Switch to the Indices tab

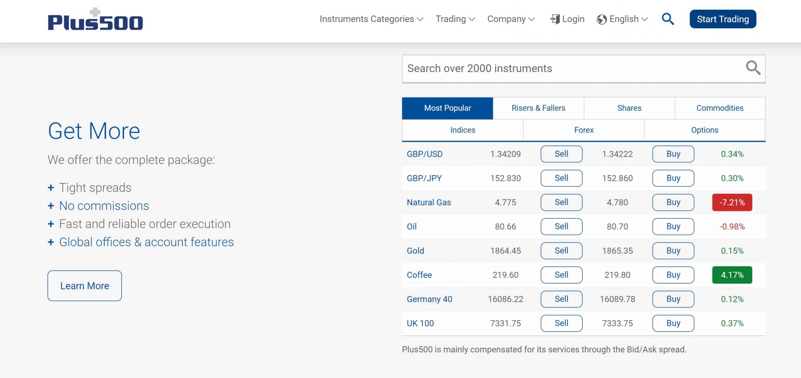click(x=462, y=130)
